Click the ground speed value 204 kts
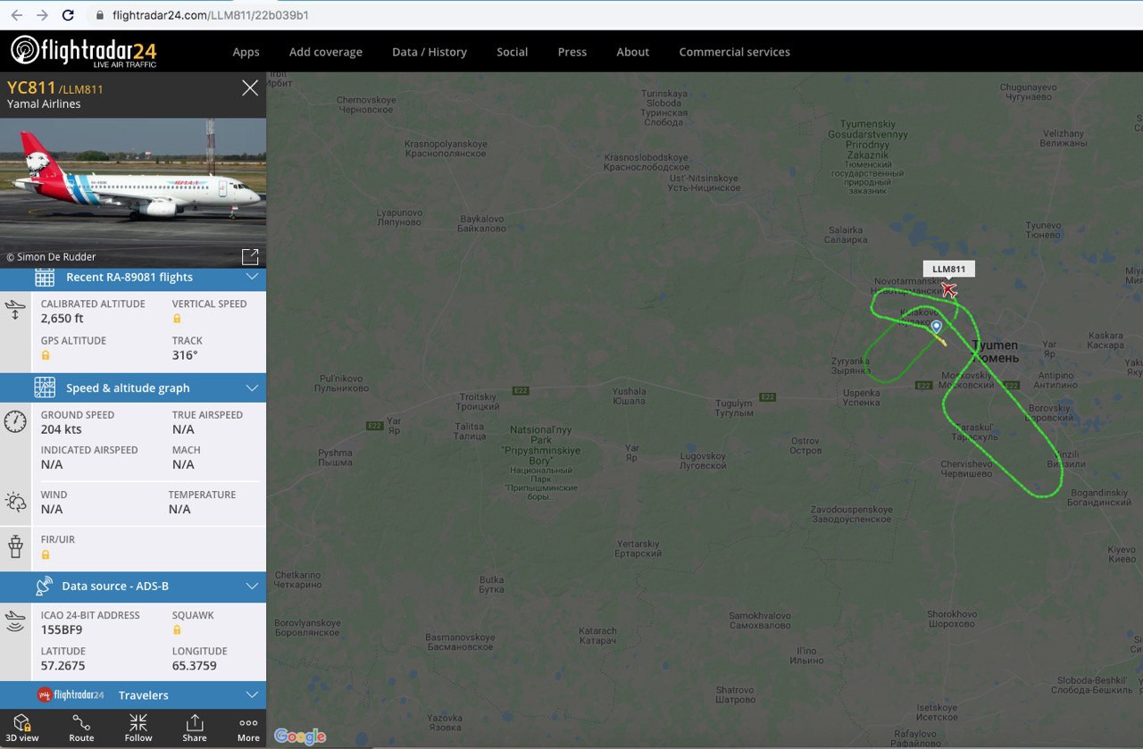The width and height of the screenshot is (1143, 749). [x=61, y=429]
